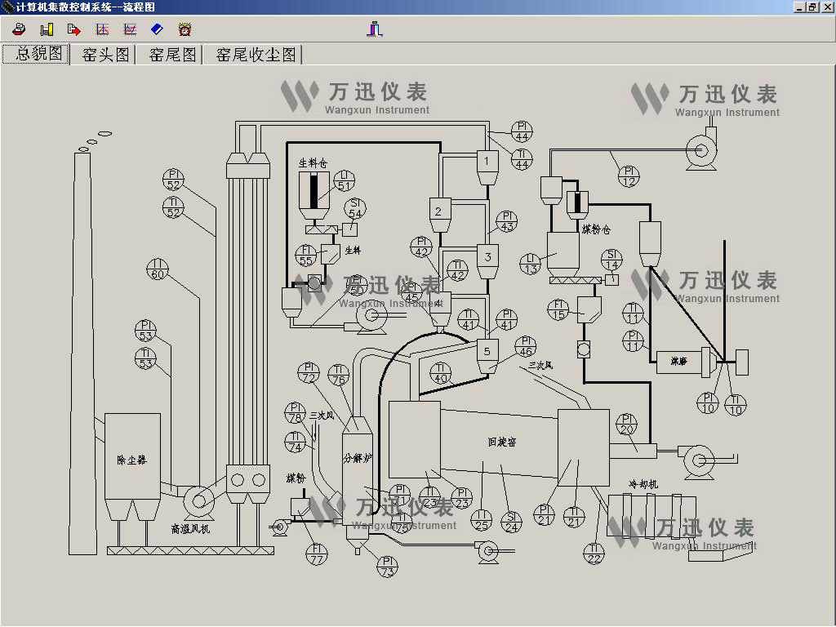Click the red arrow export icon
The height and width of the screenshot is (627, 836).
tap(74, 29)
